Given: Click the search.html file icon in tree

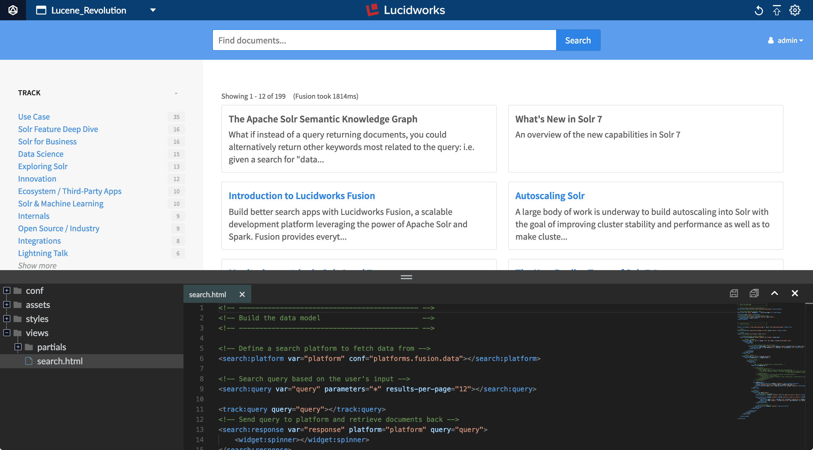Looking at the screenshot, I should [x=29, y=361].
